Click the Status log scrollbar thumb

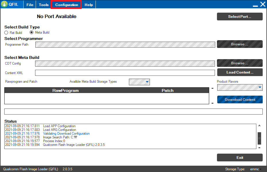(x=259, y=138)
